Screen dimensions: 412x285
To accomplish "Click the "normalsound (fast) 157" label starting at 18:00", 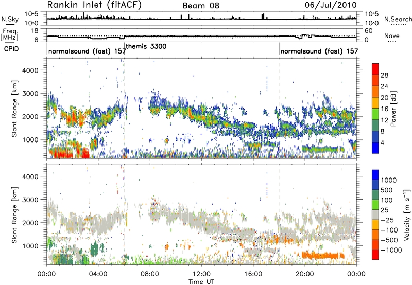I will point(319,51).
